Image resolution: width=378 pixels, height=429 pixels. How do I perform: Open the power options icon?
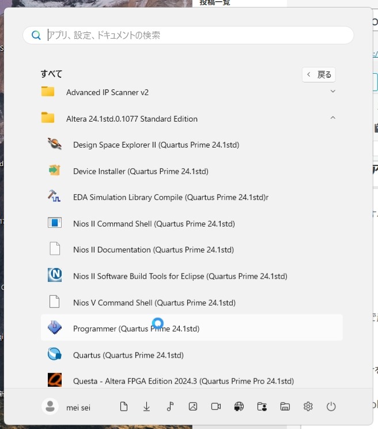(x=331, y=407)
